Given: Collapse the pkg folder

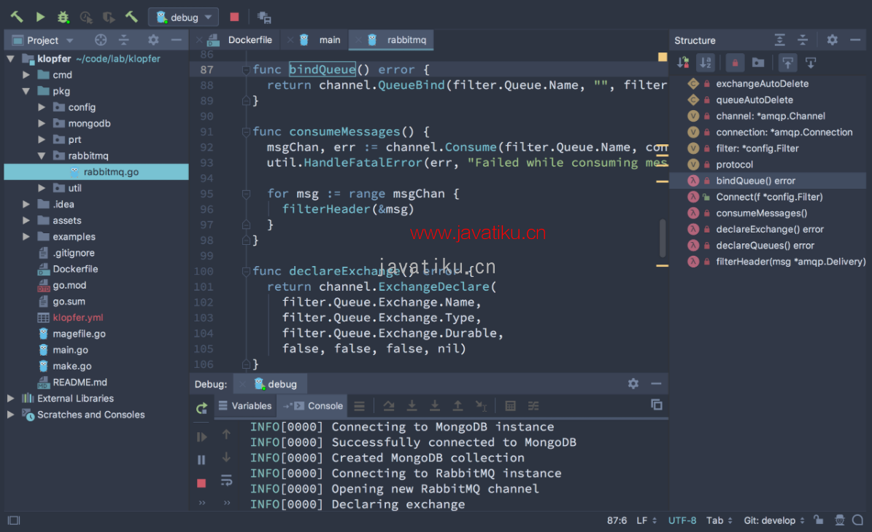Looking at the screenshot, I should (x=26, y=91).
